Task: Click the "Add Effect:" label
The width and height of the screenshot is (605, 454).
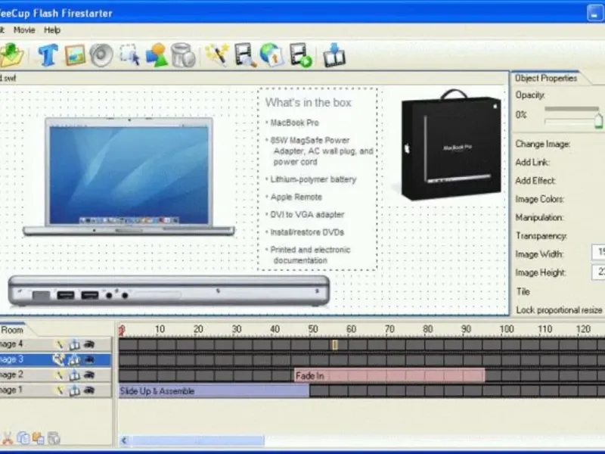Action: pyautogui.click(x=535, y=181)
